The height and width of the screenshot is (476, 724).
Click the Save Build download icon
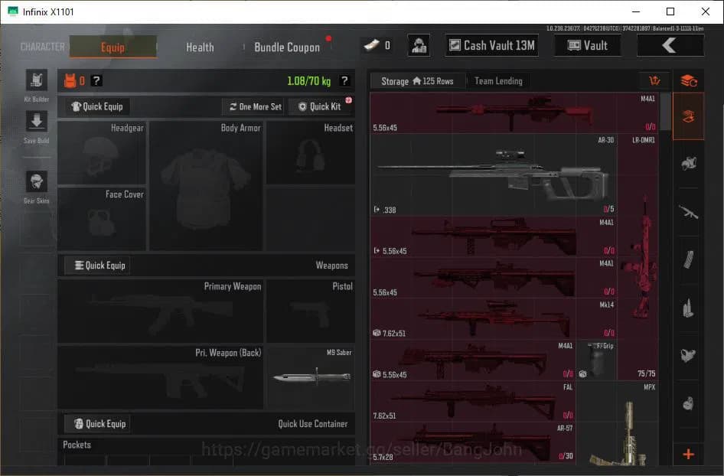point(36,122)
